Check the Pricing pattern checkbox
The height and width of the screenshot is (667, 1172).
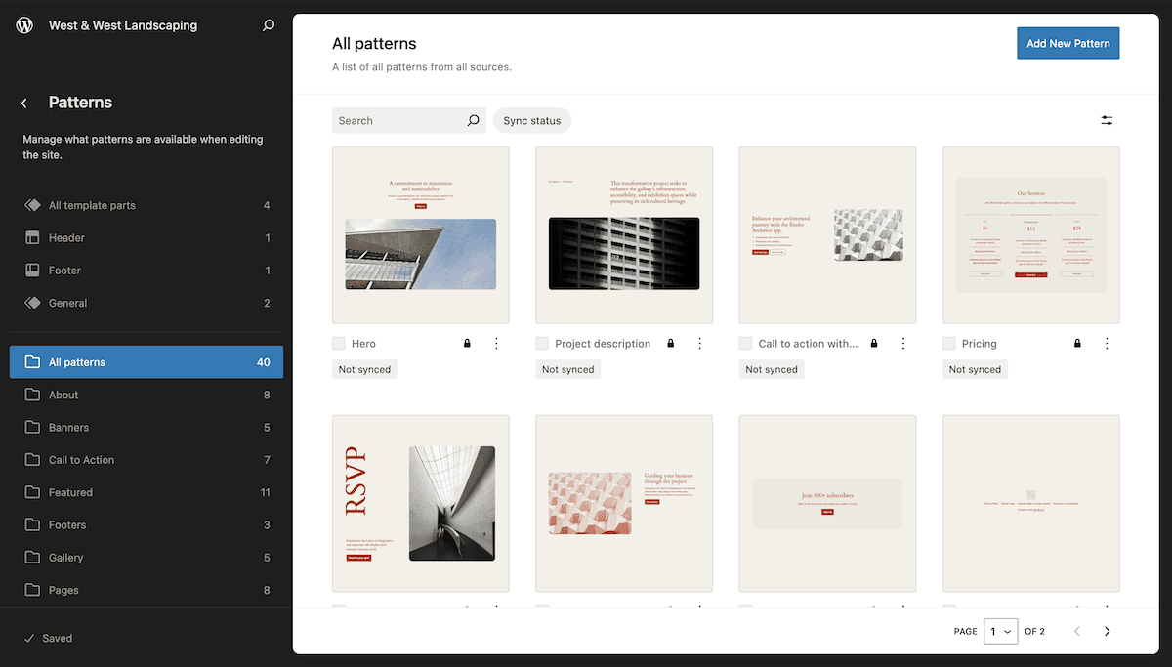click(948, 343)
